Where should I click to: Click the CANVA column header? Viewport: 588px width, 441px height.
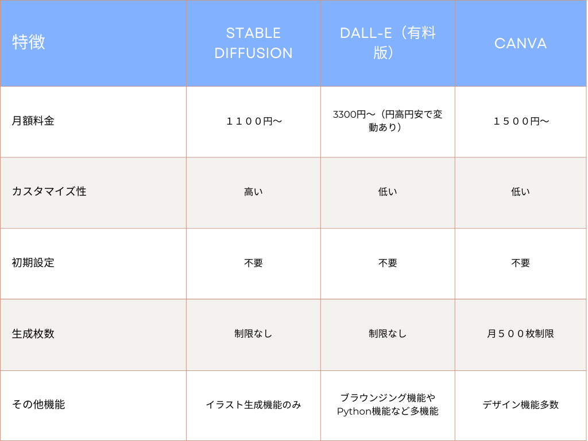(x=520, y=44)
